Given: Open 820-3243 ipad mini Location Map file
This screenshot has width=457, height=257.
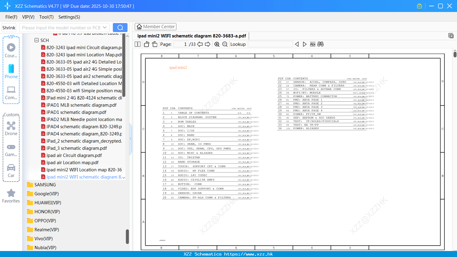Looking at the screenshot, I should point(81,55).
